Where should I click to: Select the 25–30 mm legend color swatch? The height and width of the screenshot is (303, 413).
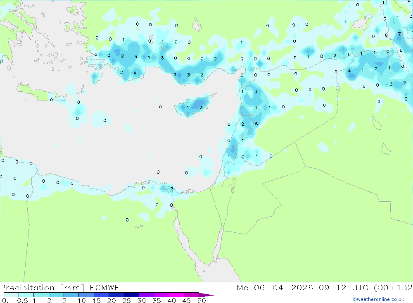click(x=131, y=295)
